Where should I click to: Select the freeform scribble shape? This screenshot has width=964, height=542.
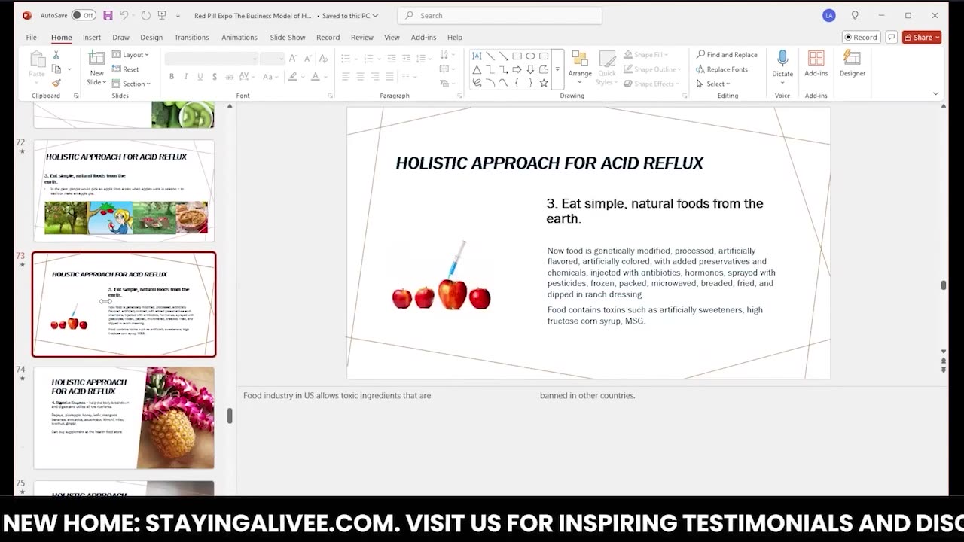point(477,83)
